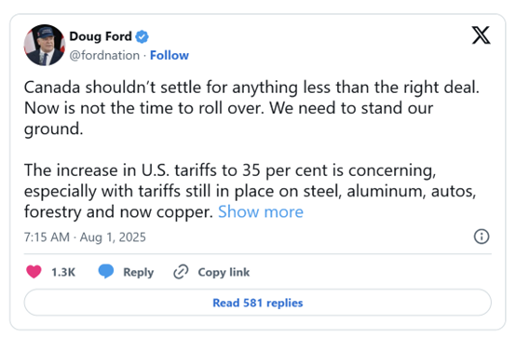Open the Read 581 replies button
This screenshot has width=516, height=338.
point(258,303)
